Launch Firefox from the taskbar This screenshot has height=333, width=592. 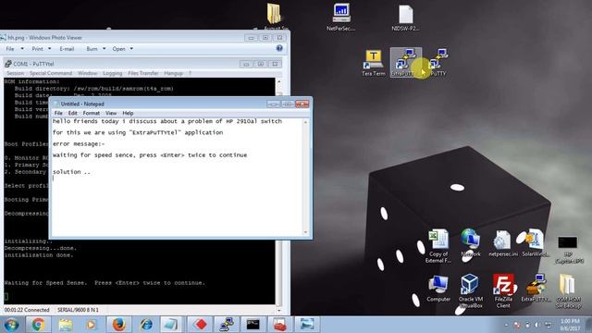118,325
